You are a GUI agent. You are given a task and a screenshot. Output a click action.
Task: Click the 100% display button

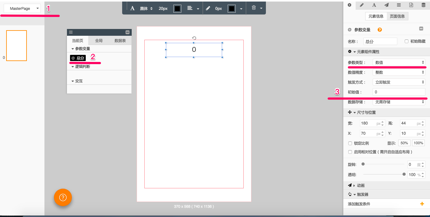(x=418, y=143)
